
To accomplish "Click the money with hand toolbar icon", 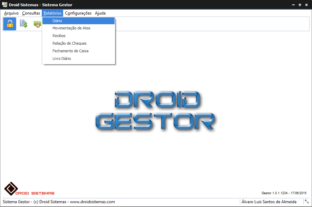I will click(x=37, y=24).
